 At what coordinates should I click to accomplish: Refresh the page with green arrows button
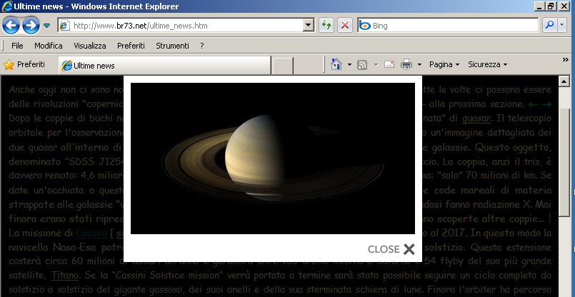tap(326, 25)
